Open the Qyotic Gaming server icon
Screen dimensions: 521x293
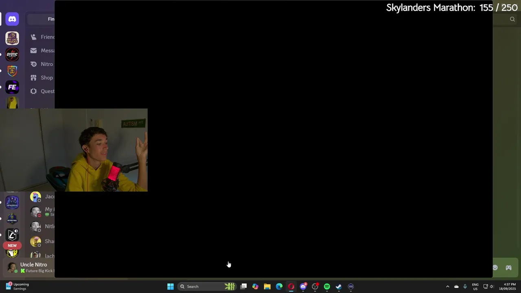coord(12,55)
